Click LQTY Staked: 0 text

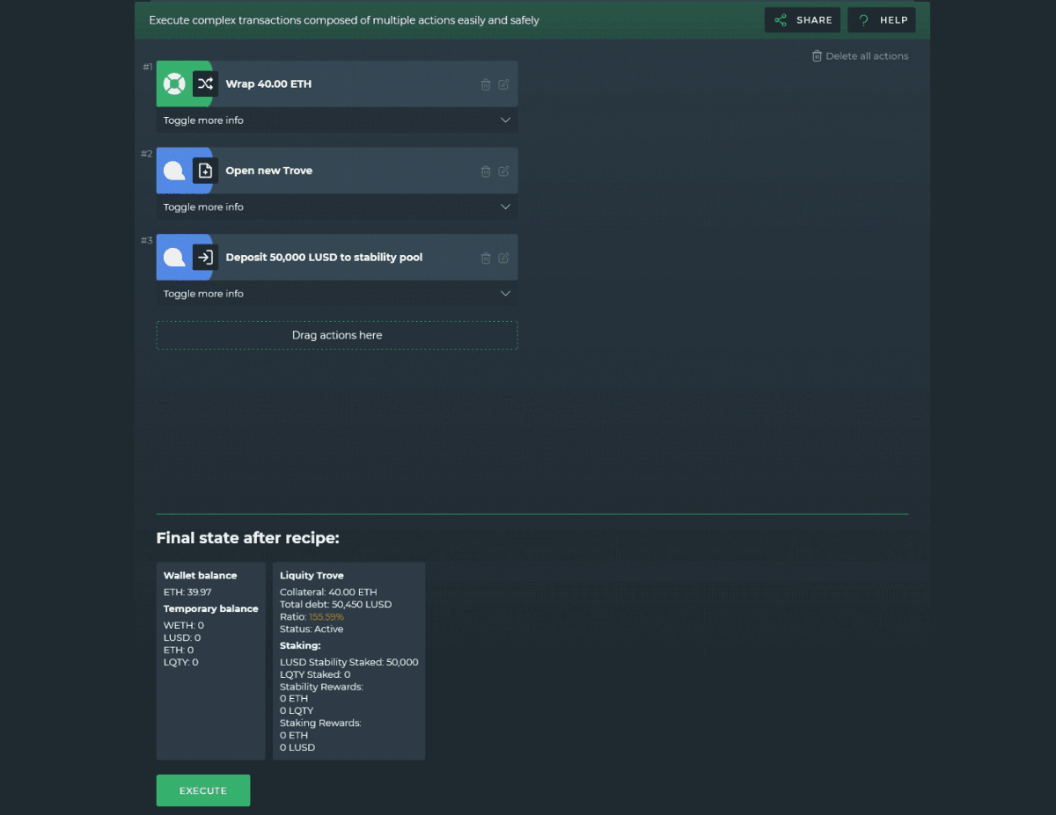pyautogui.click(x=315, y=675)
